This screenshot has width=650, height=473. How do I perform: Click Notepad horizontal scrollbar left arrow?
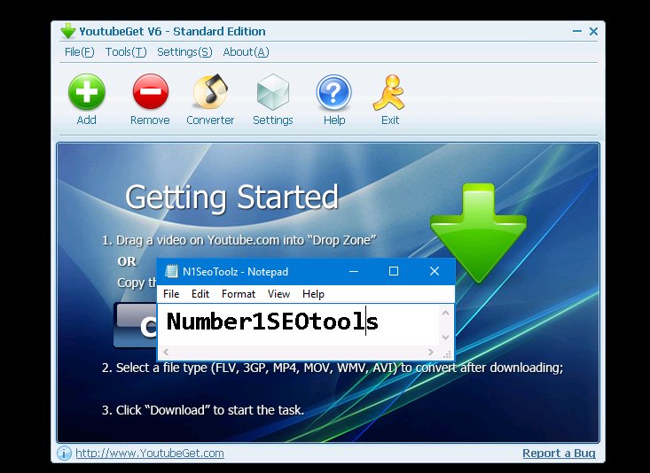pyautogui.click(x=166, y=352)
